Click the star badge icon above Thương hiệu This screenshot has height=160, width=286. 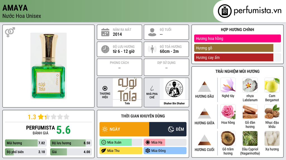(105, 88)
